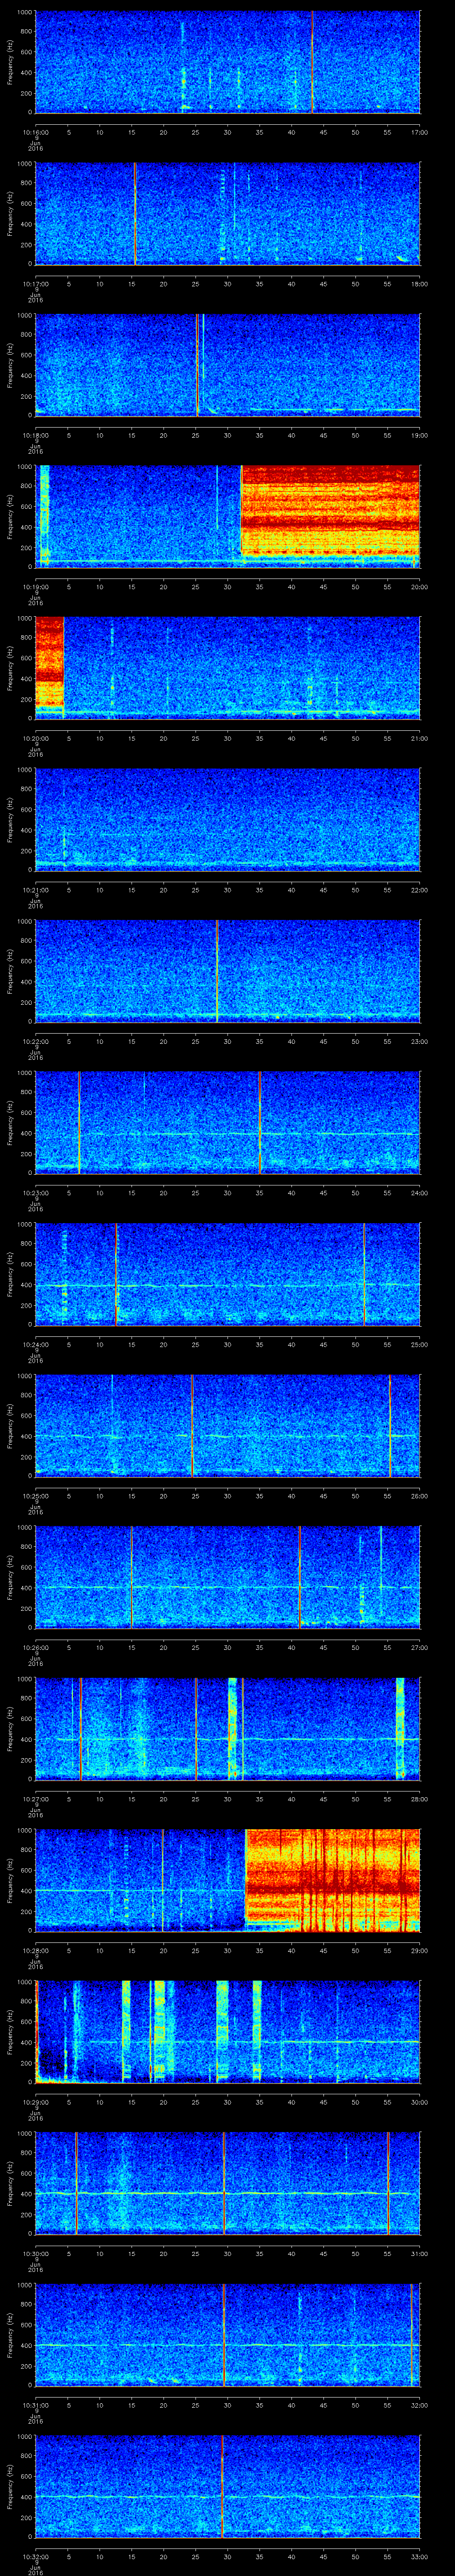
Task: Select the red spike in the 10:16:00 spectrogram
Action: (313, 62)
